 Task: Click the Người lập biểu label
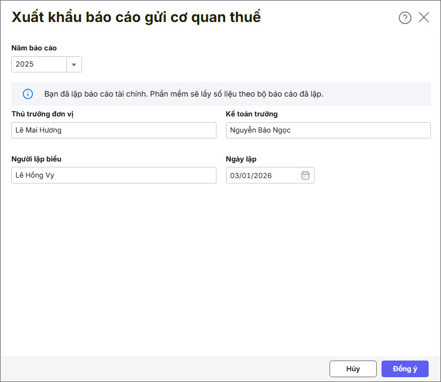pyautogui.click(x=40, y=159)
